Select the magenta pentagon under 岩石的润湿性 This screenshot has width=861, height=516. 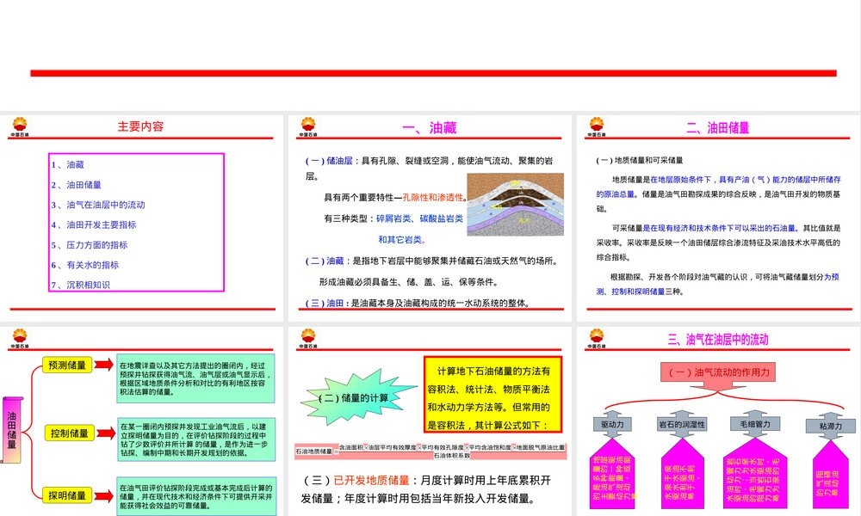[x=682, y=475]
